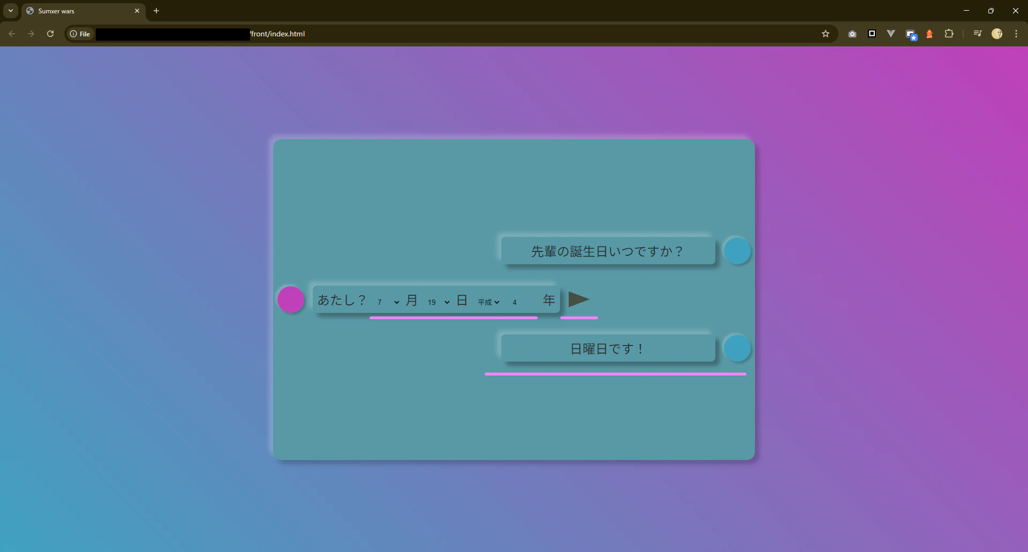Go forward in browser history
This screenshot has width=1028, height=552.
point(31,34)
